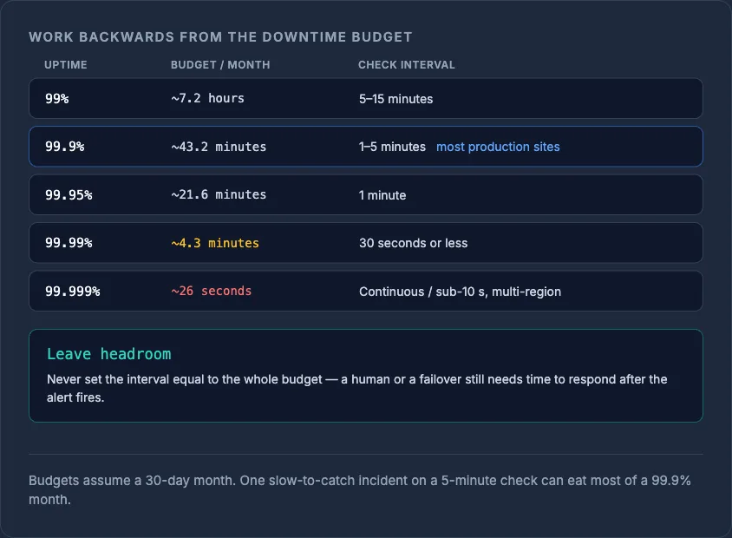
Task: Select the 99.9% uptime cell
Action: [x=65, y=147]
